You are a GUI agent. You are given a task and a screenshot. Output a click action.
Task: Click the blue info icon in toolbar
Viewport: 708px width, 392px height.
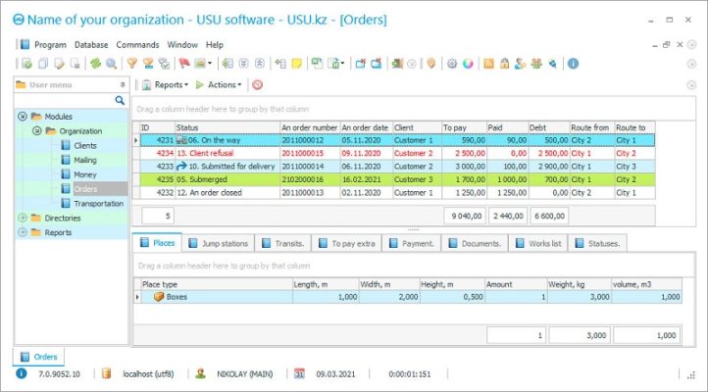573,64
